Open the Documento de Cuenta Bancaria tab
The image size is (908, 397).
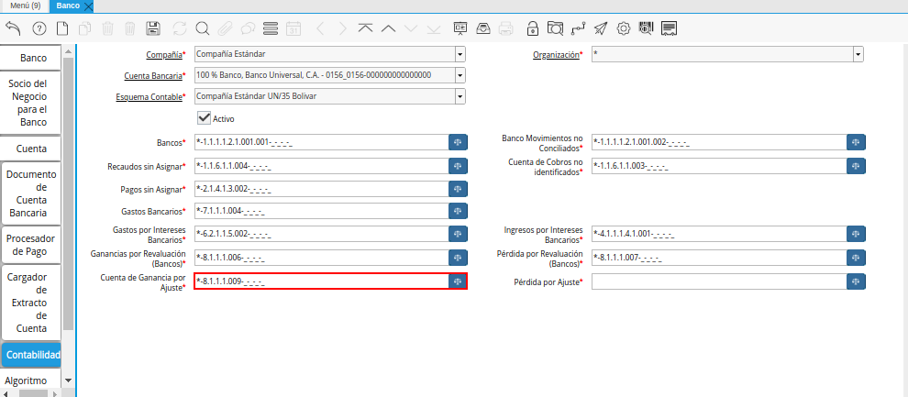32,193
